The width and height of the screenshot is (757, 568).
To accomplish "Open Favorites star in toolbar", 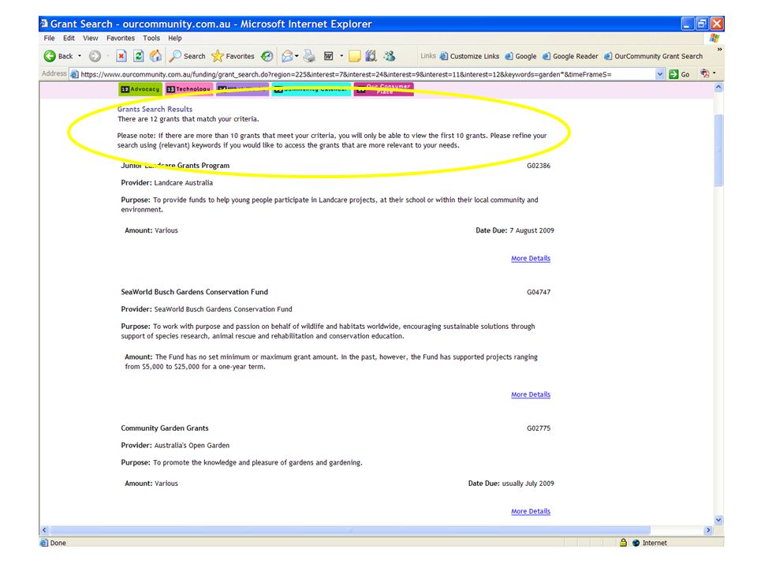I will 233,56.
